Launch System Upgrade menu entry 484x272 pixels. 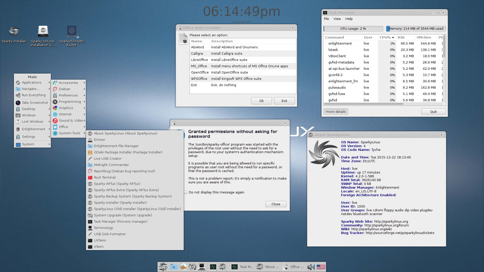point(135,215)
